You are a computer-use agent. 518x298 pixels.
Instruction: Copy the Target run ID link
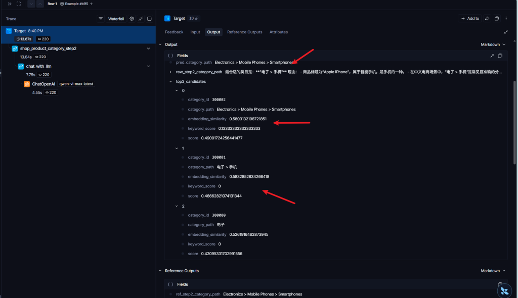[194, 18]
